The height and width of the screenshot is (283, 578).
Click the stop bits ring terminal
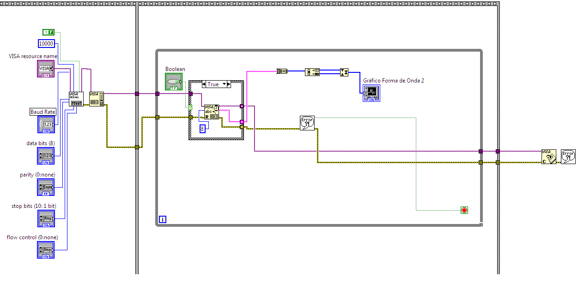[x=45, y=218]
